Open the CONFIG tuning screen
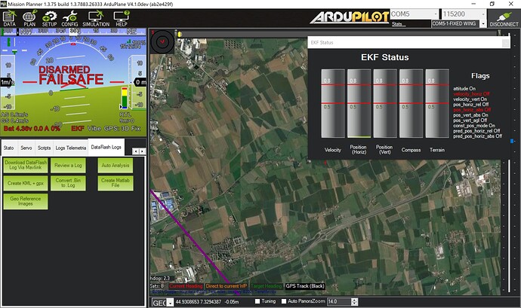This screenshot has height=308, width=521. click(69, 18)
